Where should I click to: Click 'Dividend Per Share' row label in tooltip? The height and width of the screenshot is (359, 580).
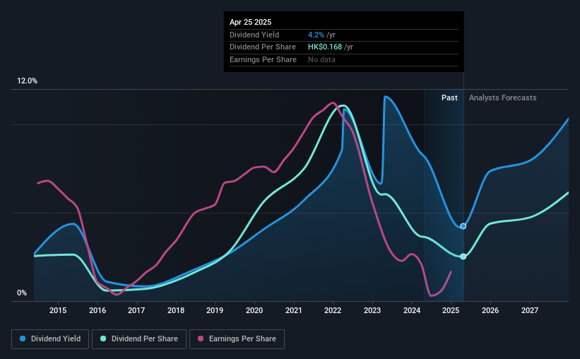(263, 47)
